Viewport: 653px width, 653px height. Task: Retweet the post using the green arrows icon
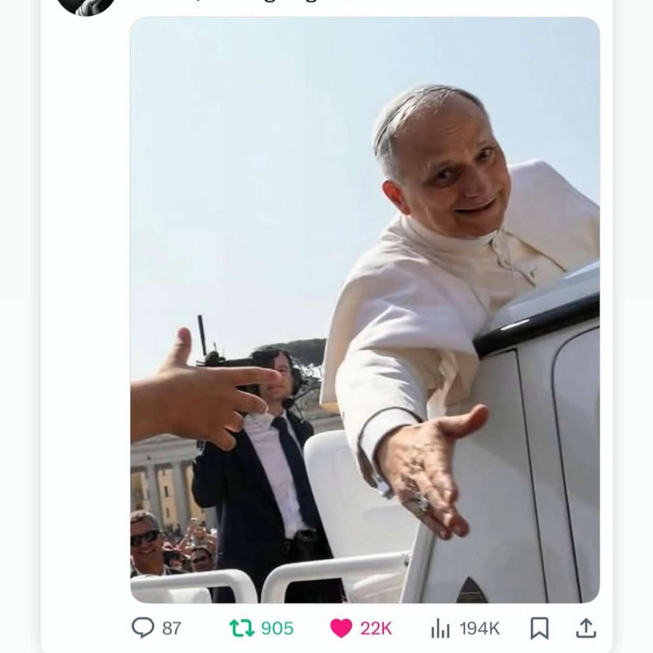click(x=242, y=628)
